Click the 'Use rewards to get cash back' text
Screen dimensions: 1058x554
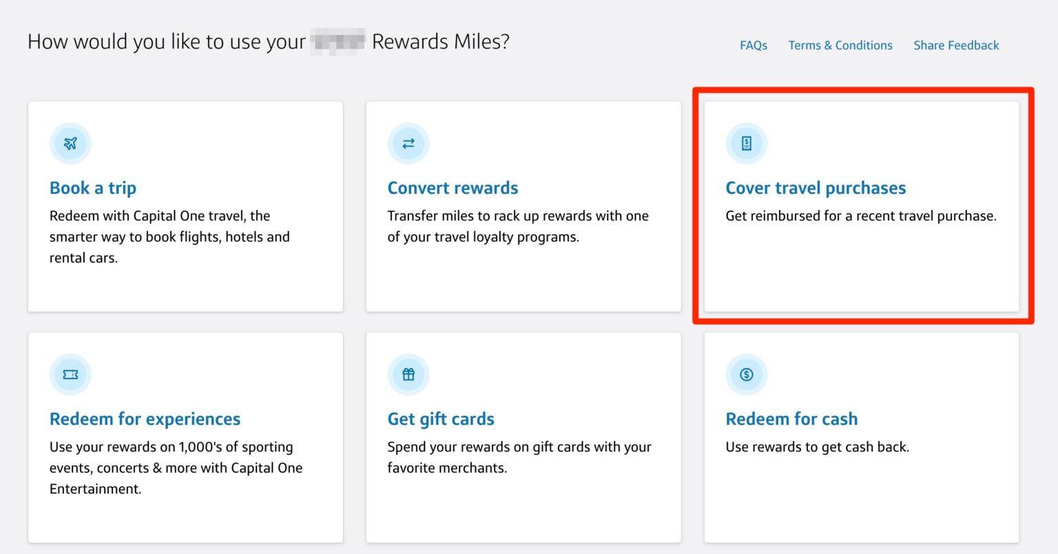[x=817, y=447]
